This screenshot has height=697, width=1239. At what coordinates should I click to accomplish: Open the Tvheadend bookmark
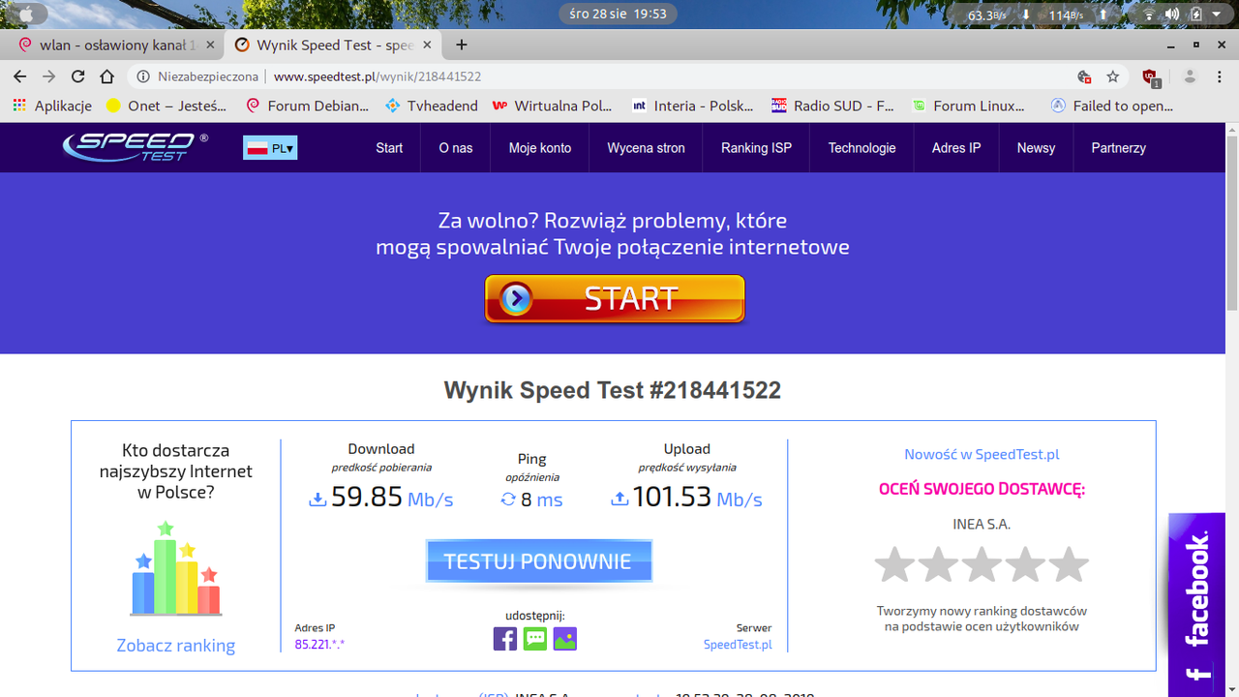(x=432, y=106)
